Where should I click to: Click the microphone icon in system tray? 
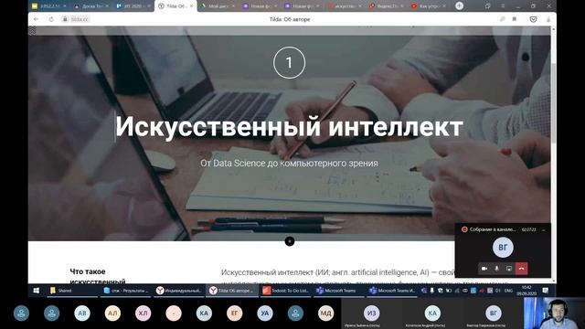(431, 291)
